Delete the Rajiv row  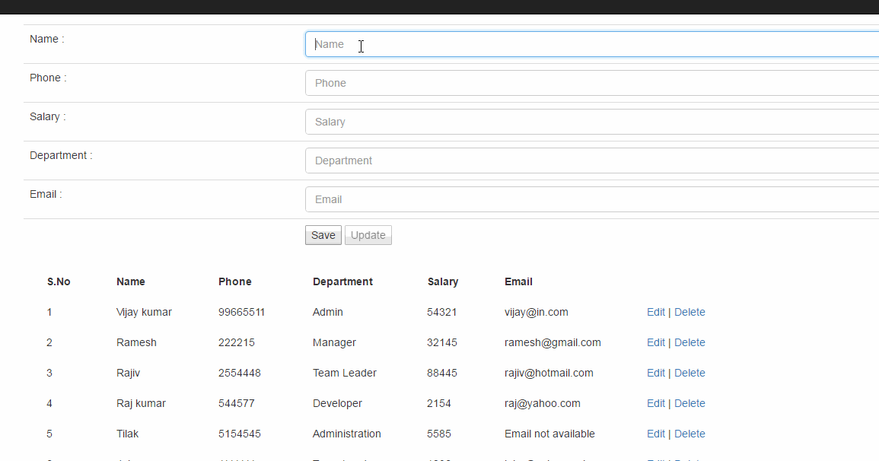coord(690,373)
